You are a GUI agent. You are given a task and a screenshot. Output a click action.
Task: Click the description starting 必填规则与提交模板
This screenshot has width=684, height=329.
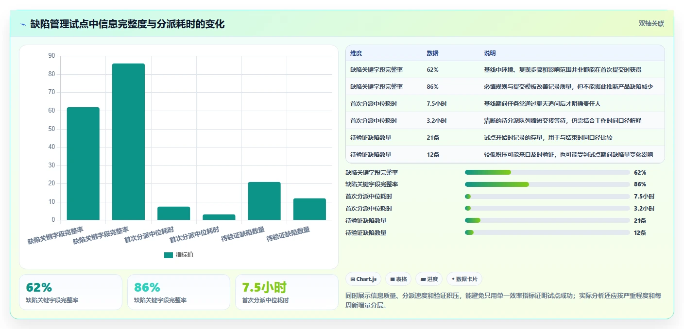[x=568, y=87]
